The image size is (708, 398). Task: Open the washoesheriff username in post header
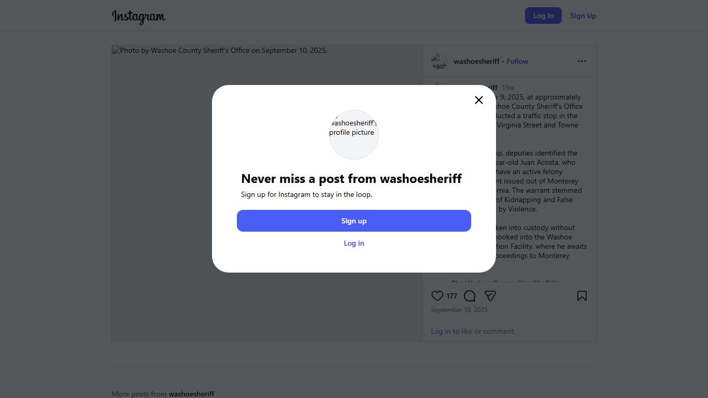coord(476,61)
